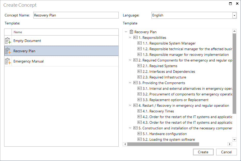This screenshot has height=161, width=241.
Task: Collapse the 1. Responsibilities section
Action: click(x=130, y=37)
